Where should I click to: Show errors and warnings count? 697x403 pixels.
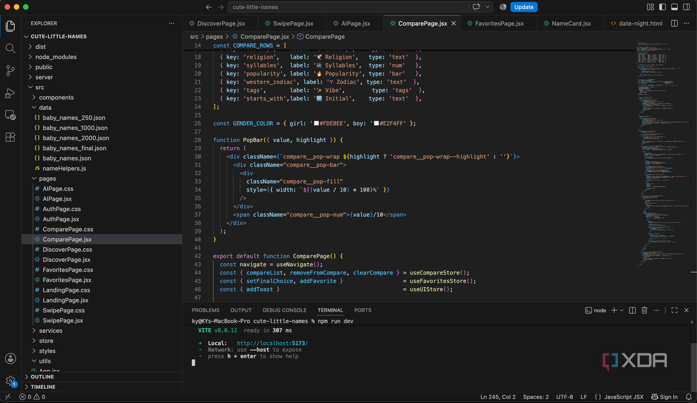pyautogui.click(x=33, y=397)
